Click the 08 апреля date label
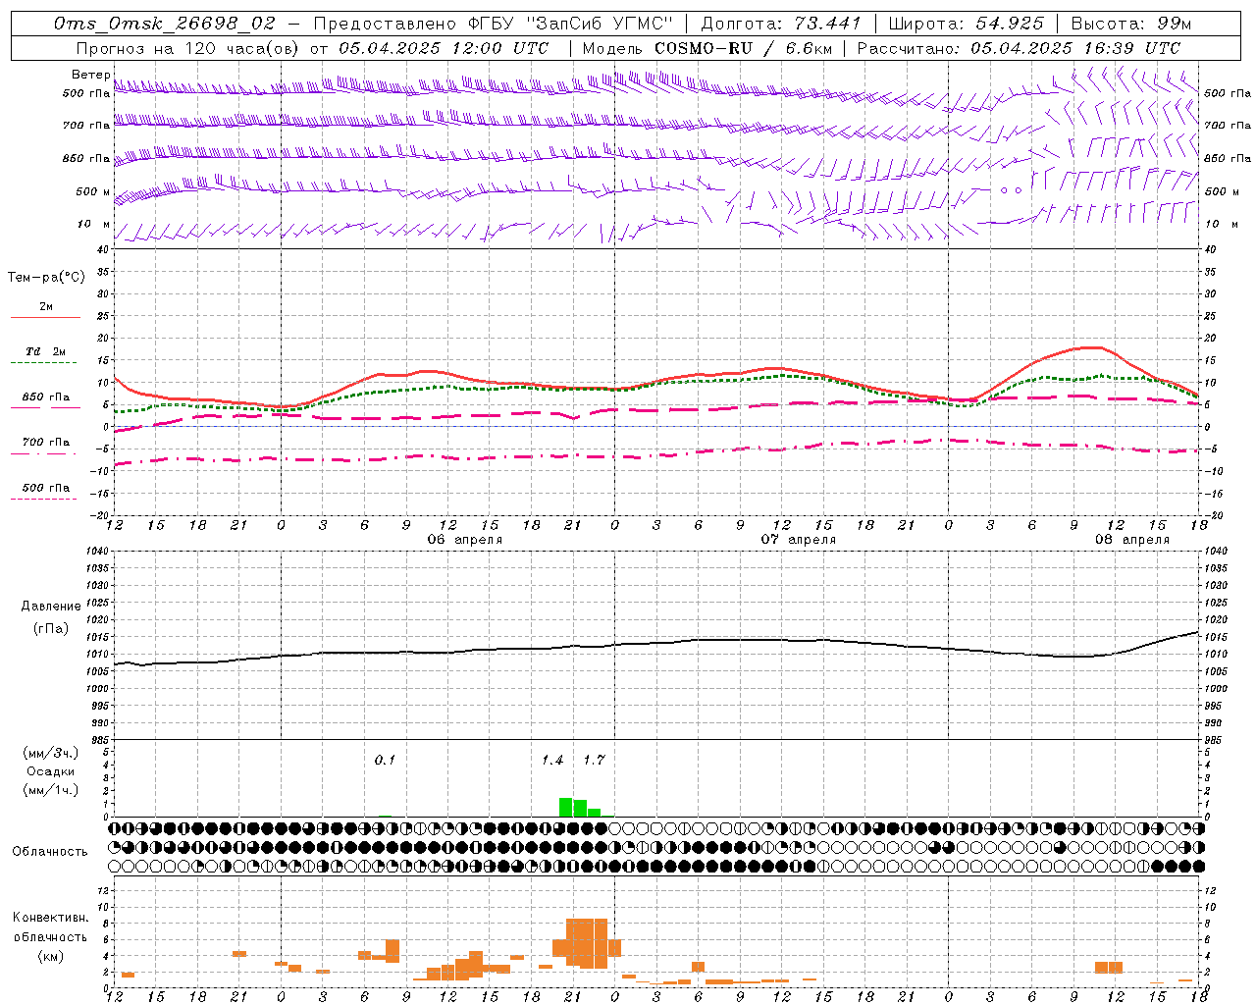This screenshot has height=1005, width=1256. [1132, 540]
